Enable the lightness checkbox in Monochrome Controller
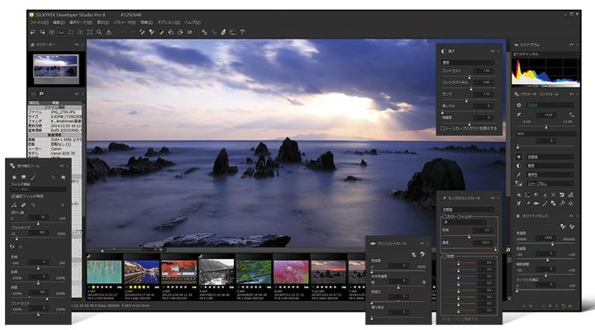Viewport: 595px width, 330px height. (x=445, y=257)
